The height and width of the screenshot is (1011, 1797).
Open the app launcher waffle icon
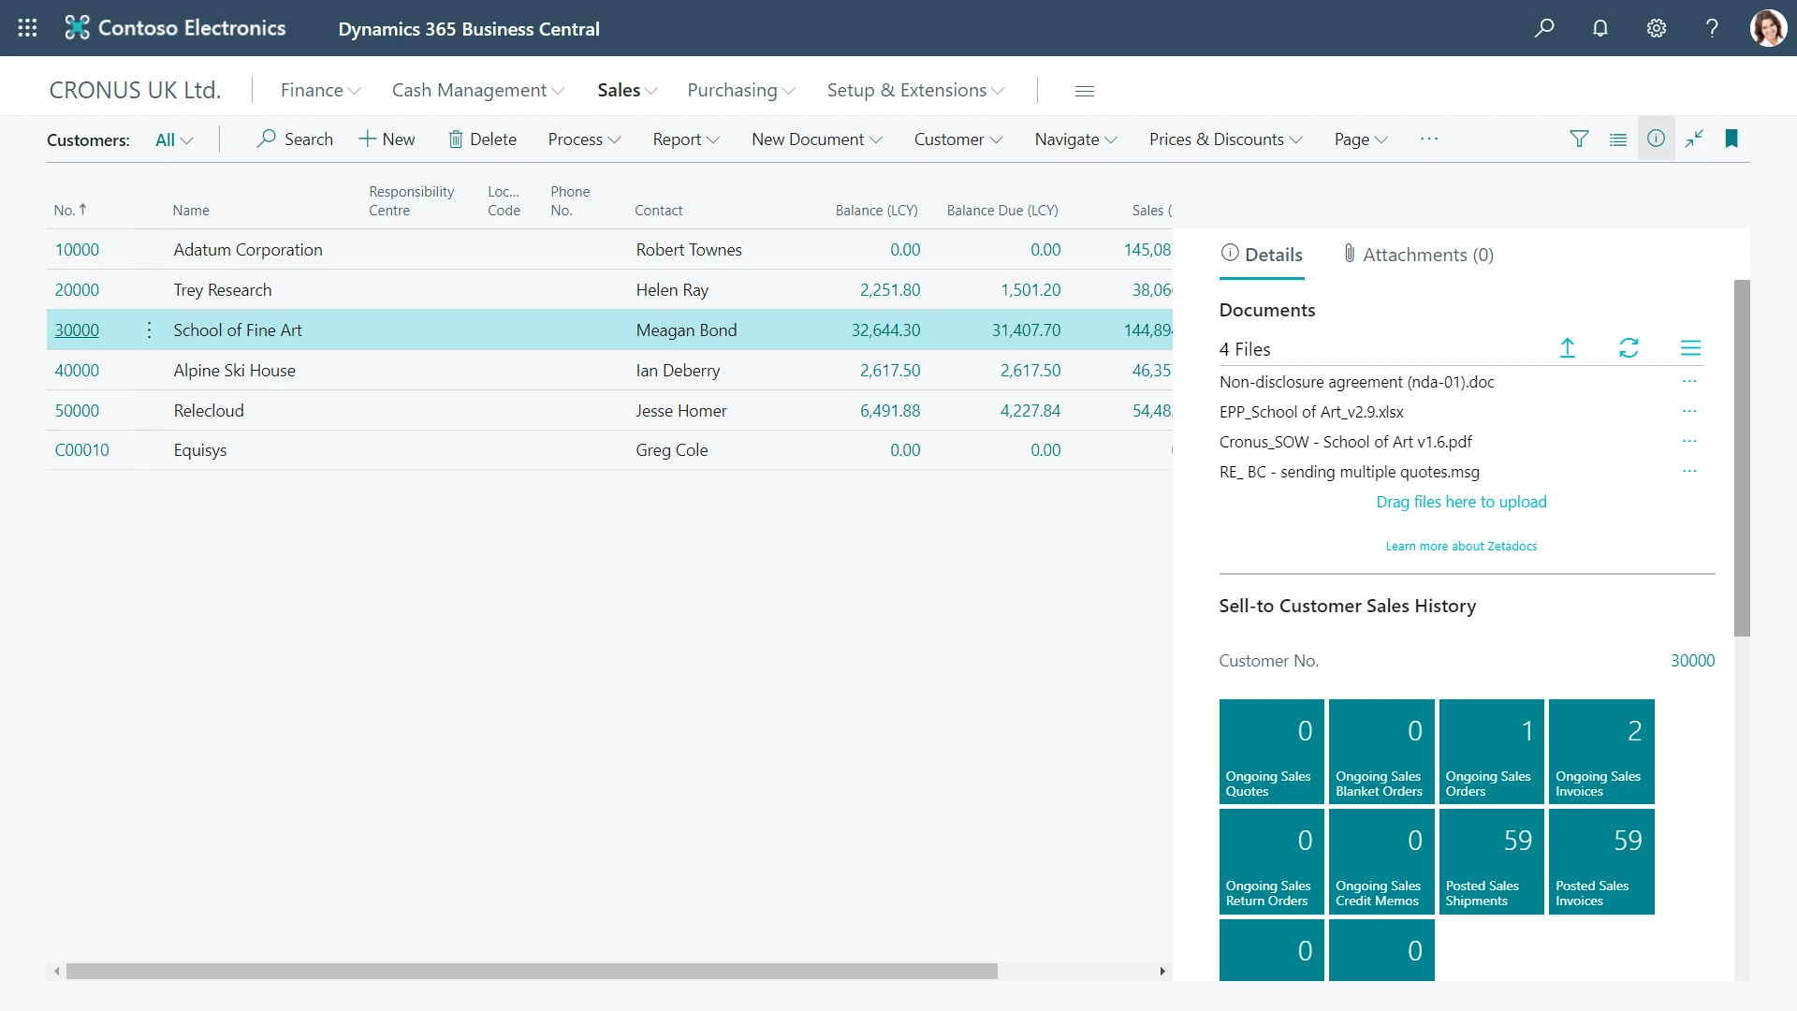[x=27, y=28]
